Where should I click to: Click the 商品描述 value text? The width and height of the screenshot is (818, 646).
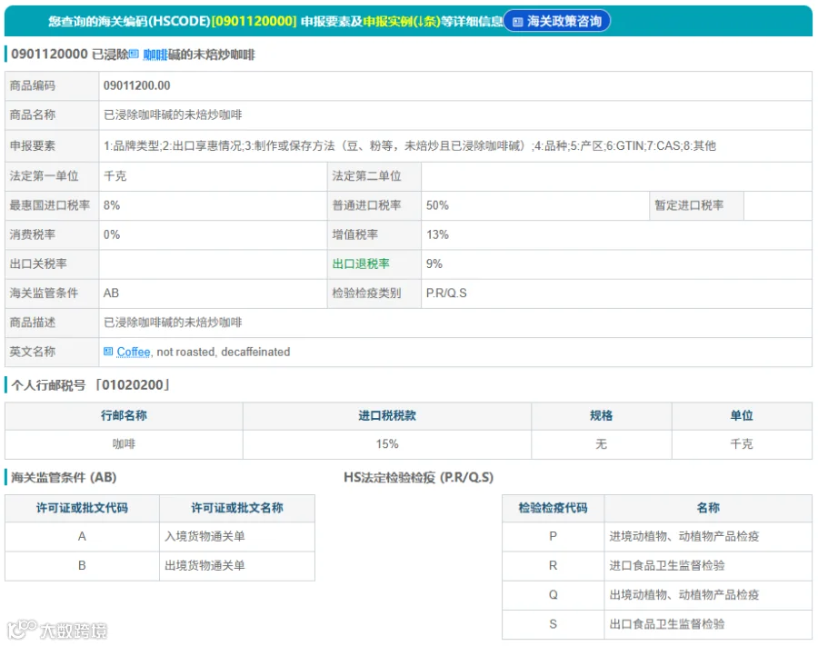pos(173,323)
